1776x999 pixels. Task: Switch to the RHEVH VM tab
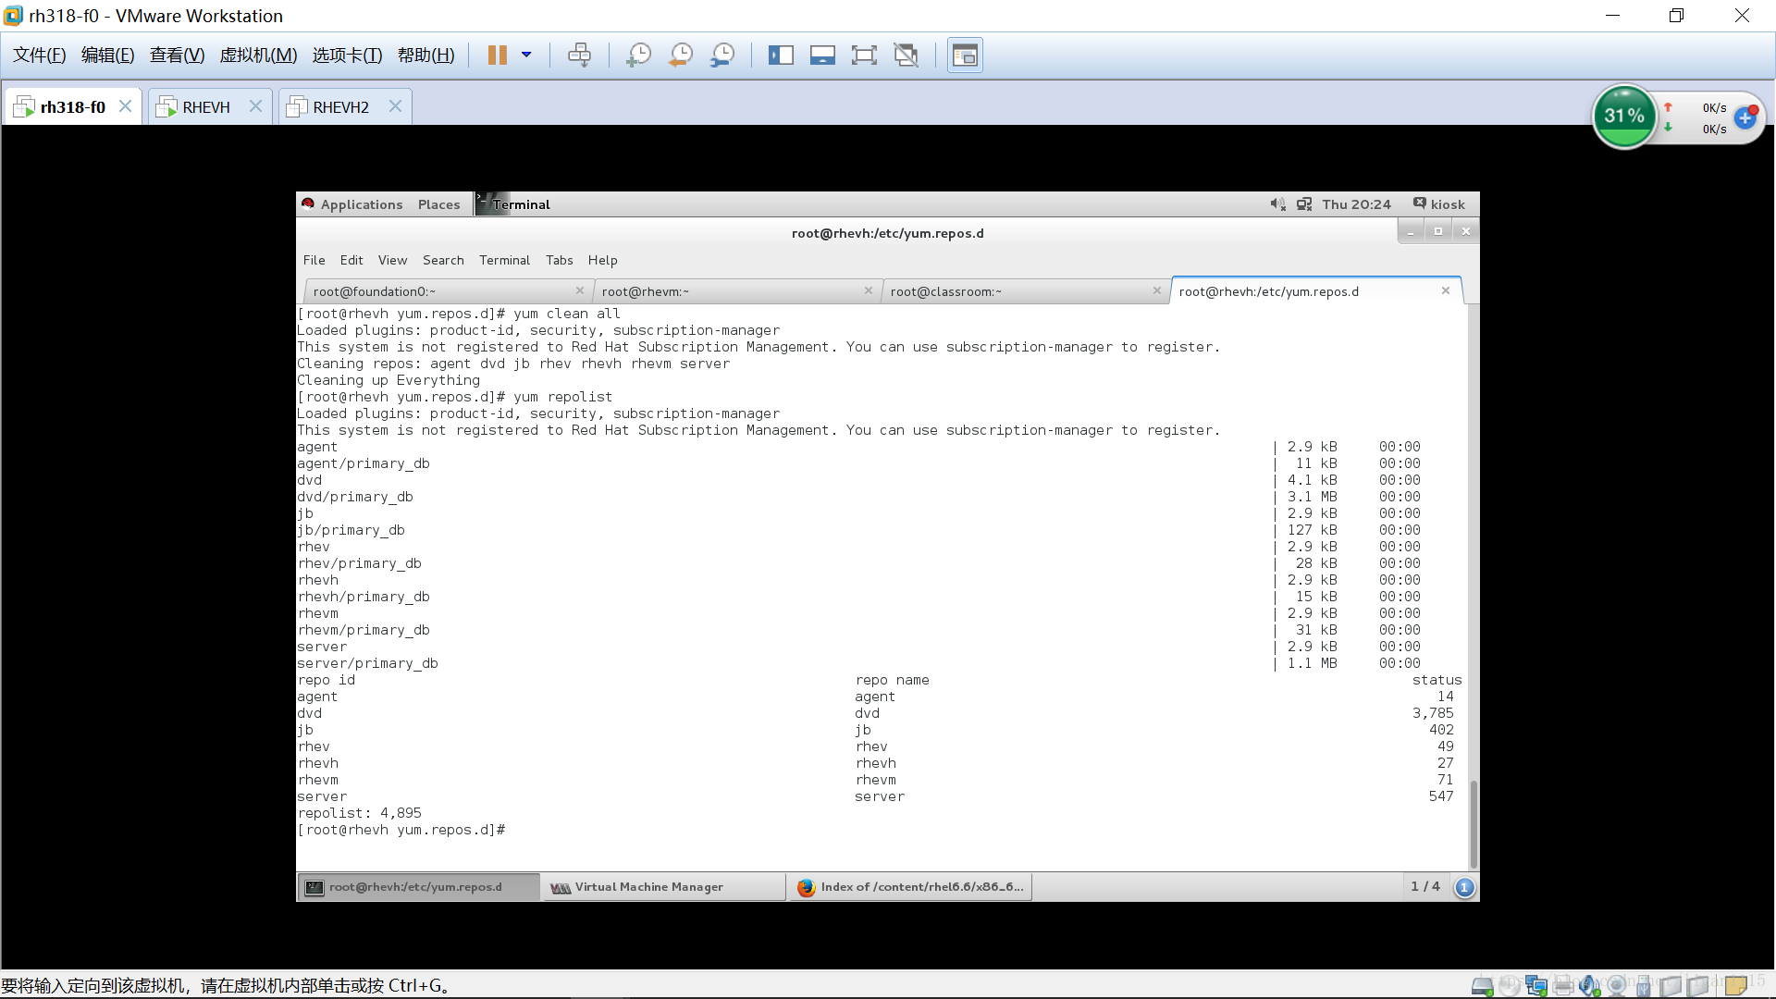[x=206, y=107]
